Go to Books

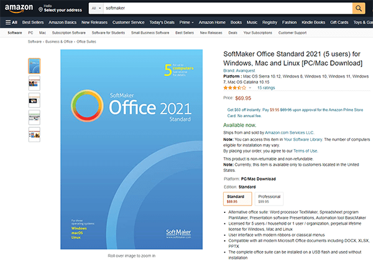click(x=236, y=22)
